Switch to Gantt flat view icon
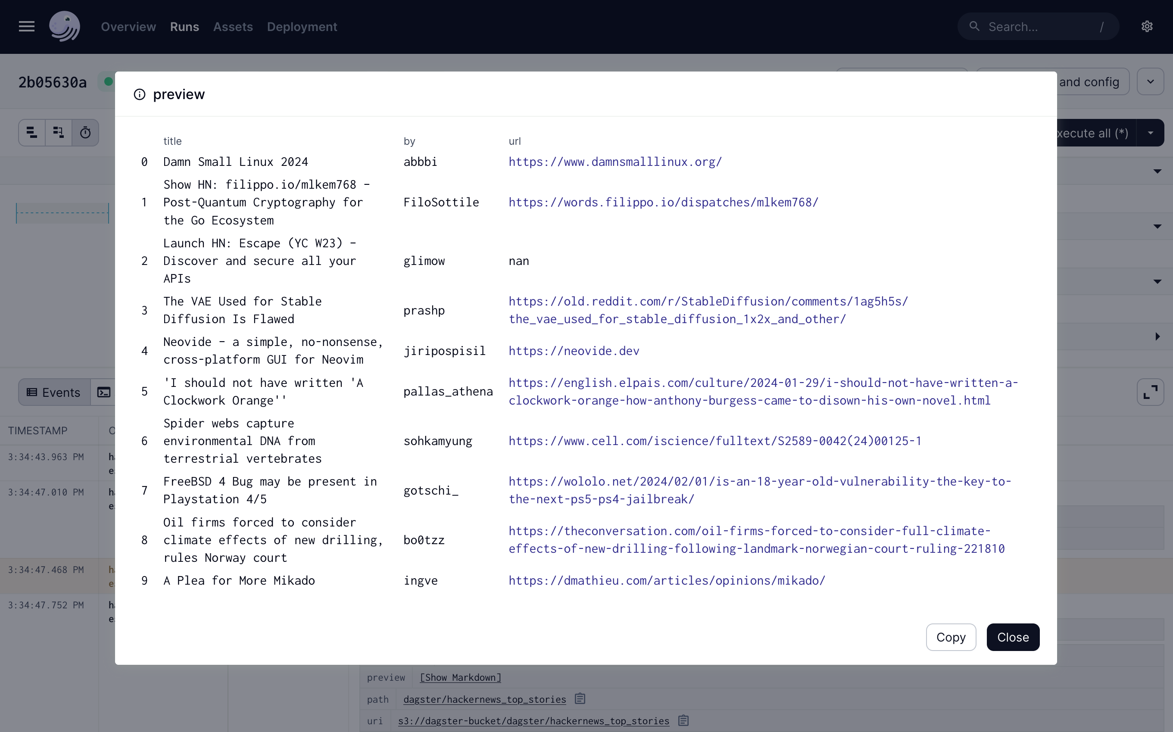This screenshot has height=732, width=1173. point(32,133)
